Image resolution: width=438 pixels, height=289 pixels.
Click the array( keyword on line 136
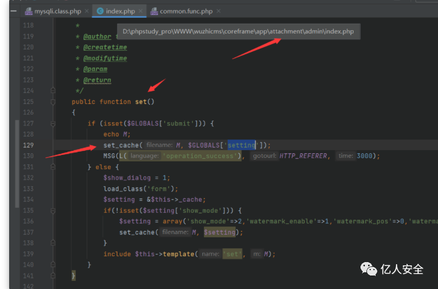pyautogui.click(x=174, y=221)
